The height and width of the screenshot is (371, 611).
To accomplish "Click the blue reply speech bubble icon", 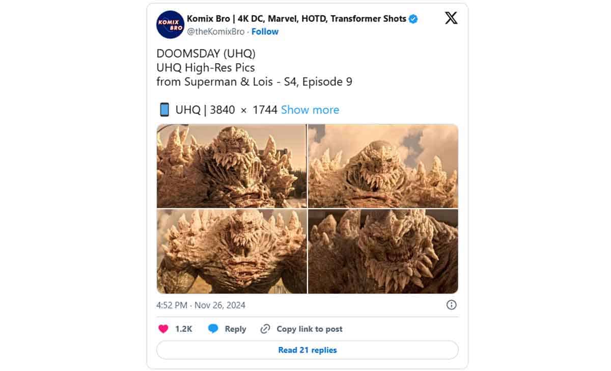I will click(x=213, y=329).
